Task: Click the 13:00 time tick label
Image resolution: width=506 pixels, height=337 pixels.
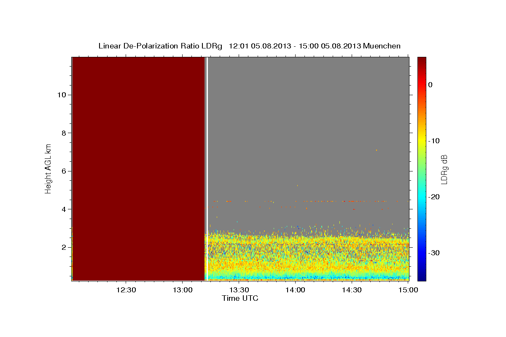Action: click(x=182, y=290)
